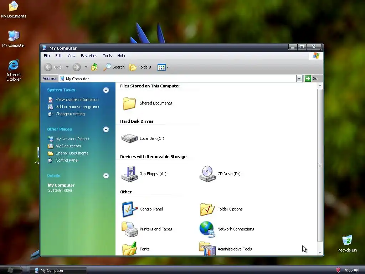Open Shared Documents link in sidebar
The width and height of the screenshot is (365, 274).
coord(72,153)
